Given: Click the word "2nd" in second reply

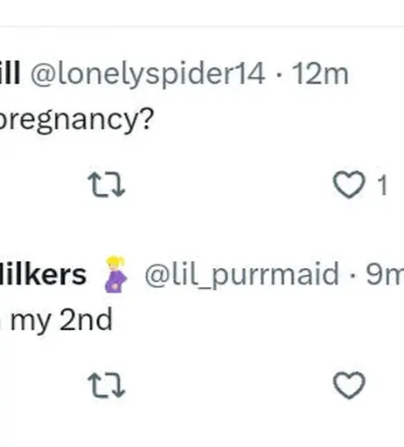Looking at the screenshot, I should point(86,320).
